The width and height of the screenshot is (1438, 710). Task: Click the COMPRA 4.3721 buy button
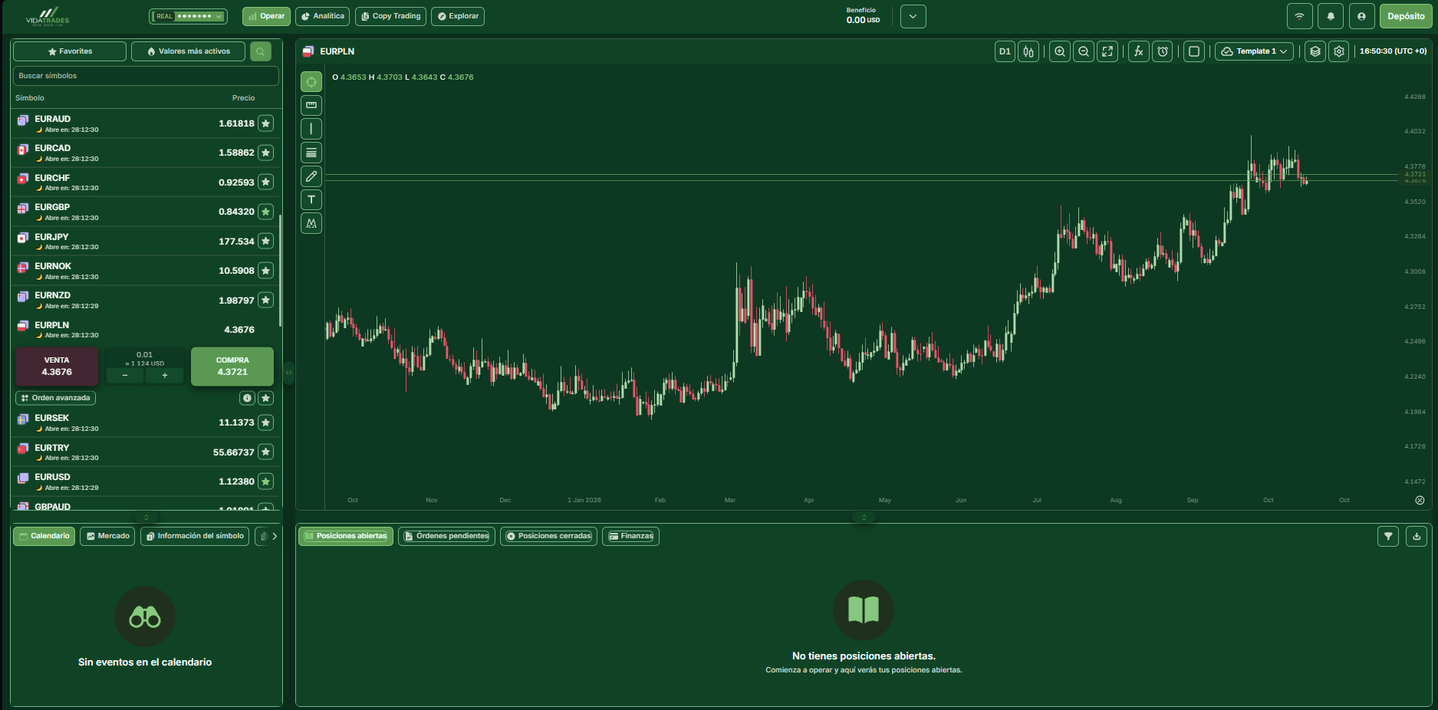coord(232,367)
